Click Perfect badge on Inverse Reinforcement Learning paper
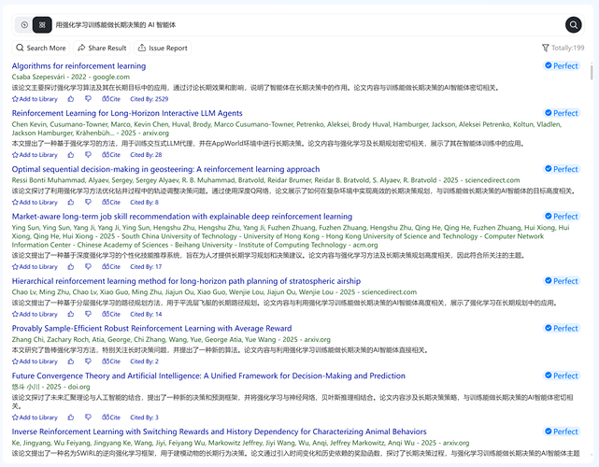 [562, 432]
